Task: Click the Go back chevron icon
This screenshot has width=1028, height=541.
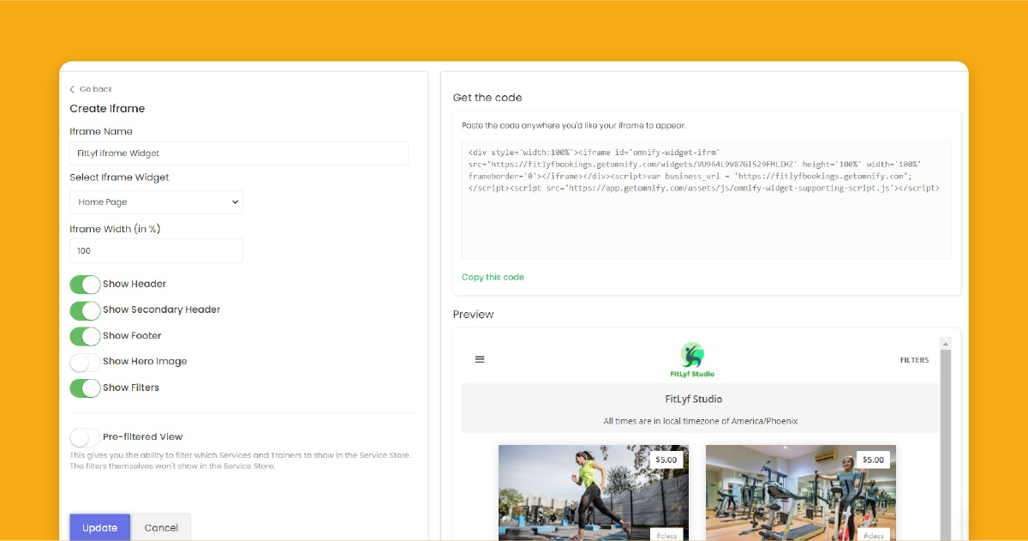Action: pyautogui.click(x=72, y=89)
